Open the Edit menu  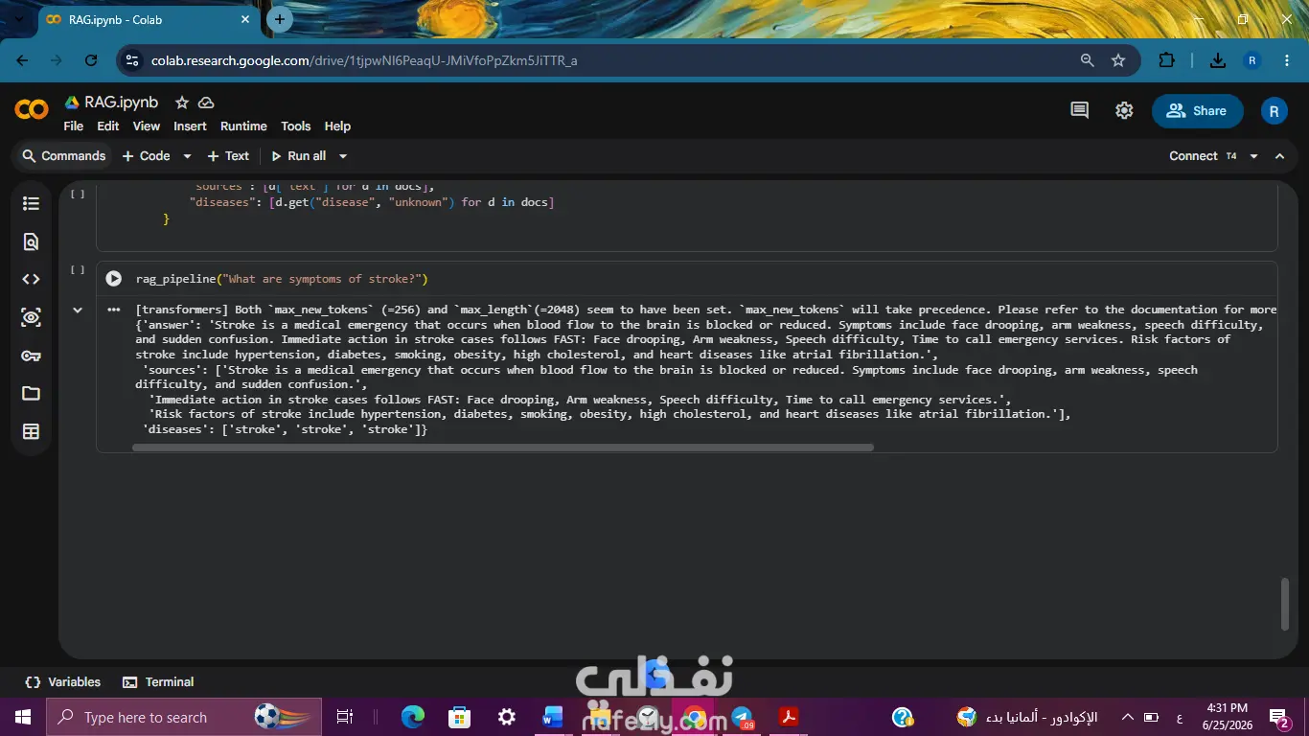point(108,126)
